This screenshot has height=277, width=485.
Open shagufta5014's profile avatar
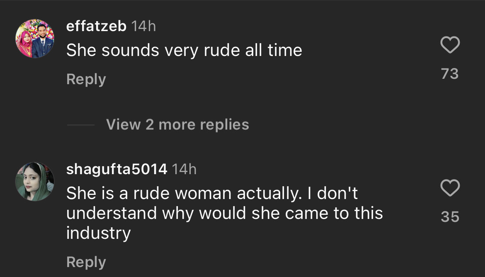tap(35, 182)
